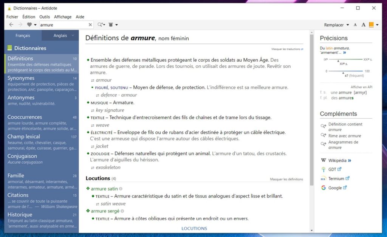Click Masquer les définitions toggle

point(286,179)
